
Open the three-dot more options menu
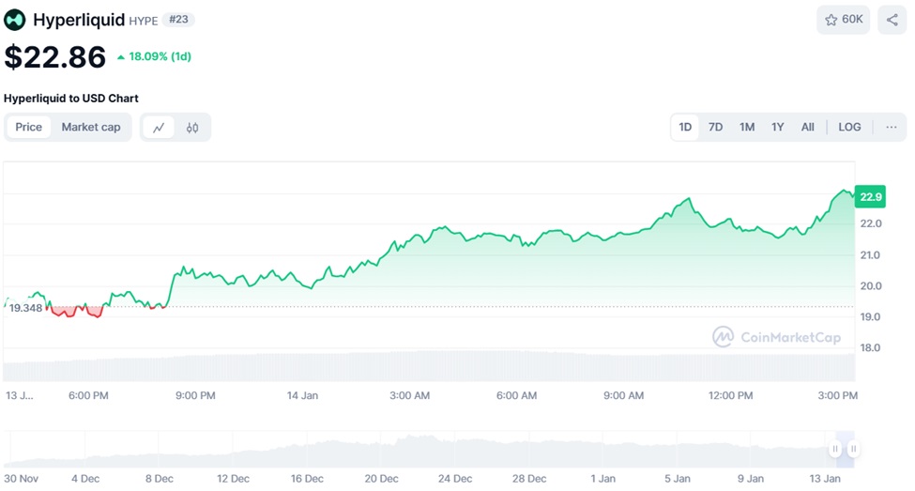[892, 127]
